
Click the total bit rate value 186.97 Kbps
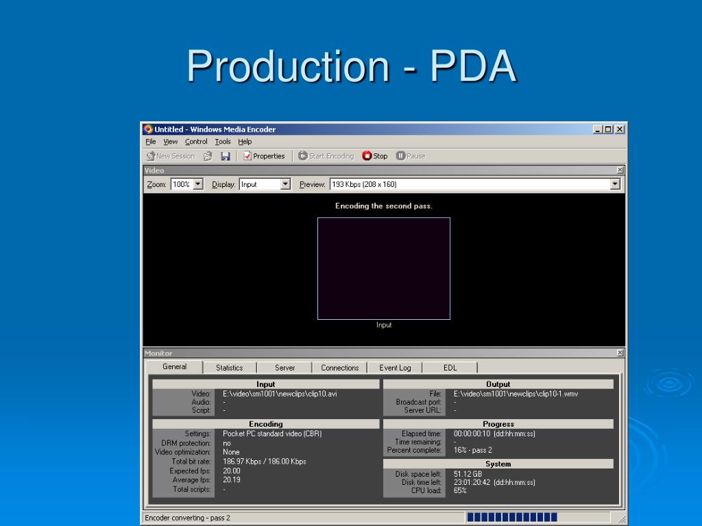[265, 462]
